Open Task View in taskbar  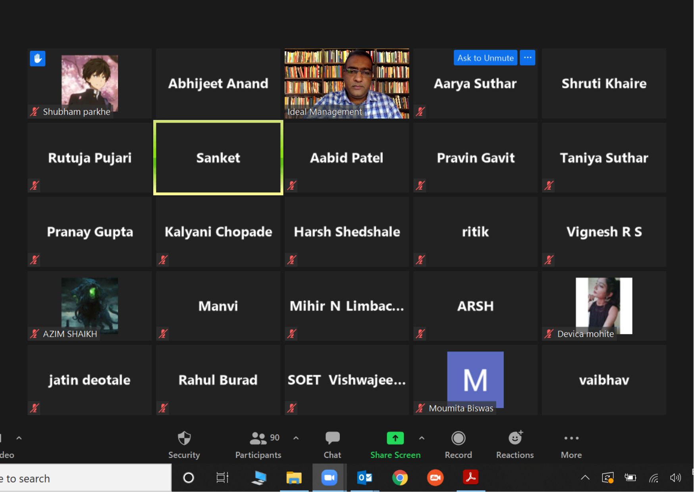coord(222,478)
